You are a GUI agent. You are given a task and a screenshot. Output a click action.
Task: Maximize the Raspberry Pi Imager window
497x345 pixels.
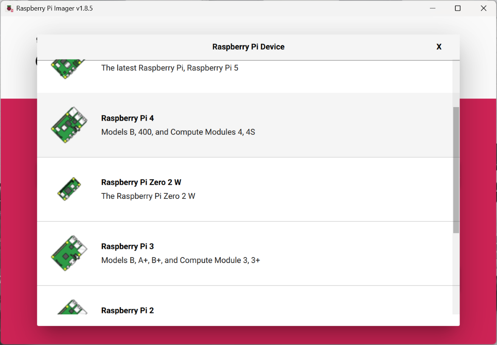pos(457,8)
